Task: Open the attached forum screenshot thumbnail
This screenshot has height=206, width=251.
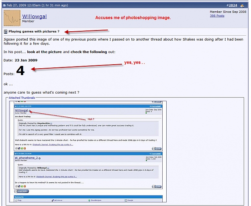Action: click(88, 151)
